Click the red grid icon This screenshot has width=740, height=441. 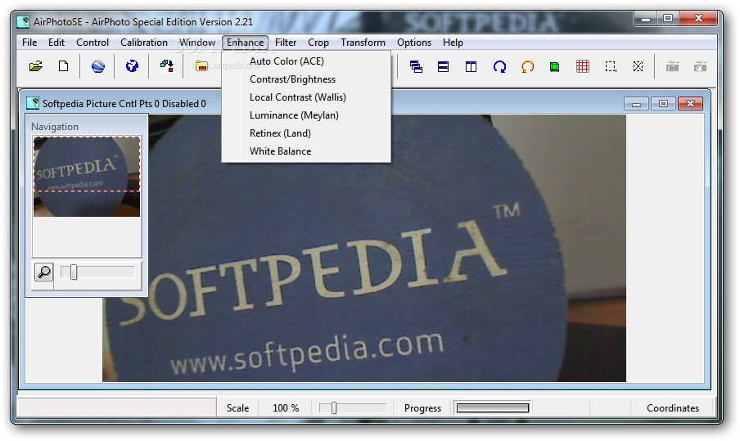pos(583,66)
